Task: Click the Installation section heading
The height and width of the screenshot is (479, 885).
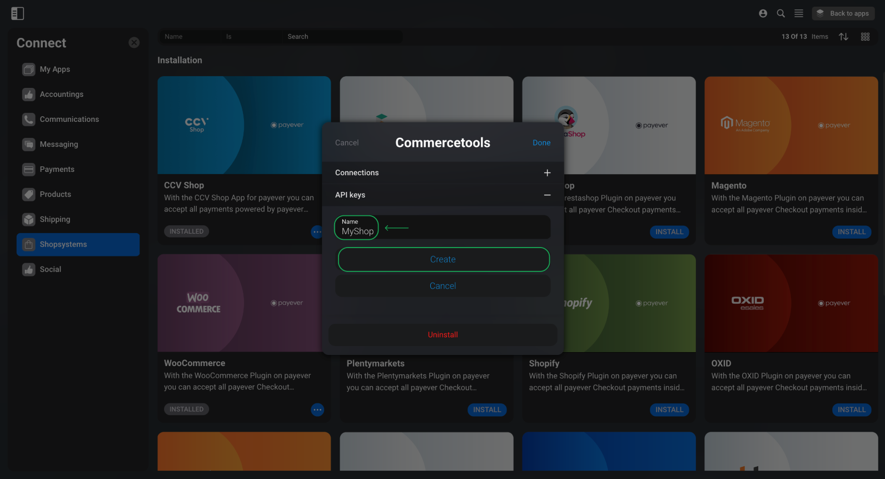Action: 180,60
